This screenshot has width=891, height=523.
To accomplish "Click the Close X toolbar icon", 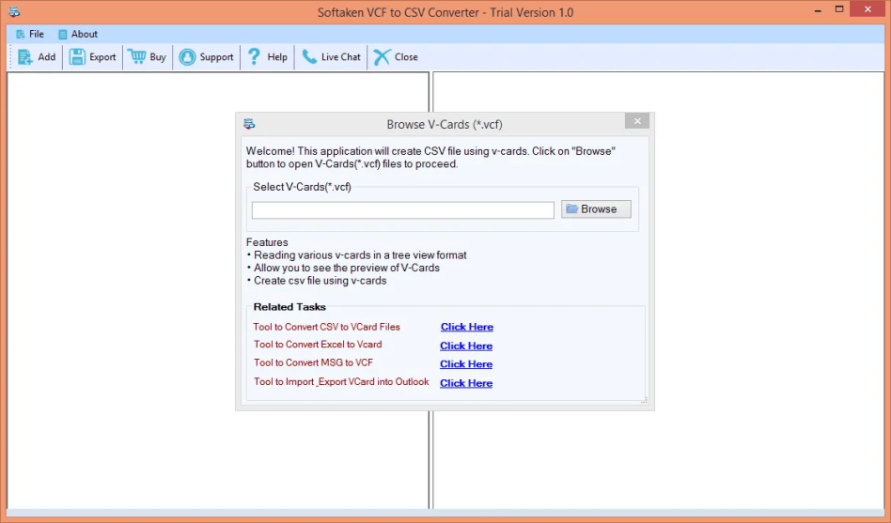I will point(382,56).
